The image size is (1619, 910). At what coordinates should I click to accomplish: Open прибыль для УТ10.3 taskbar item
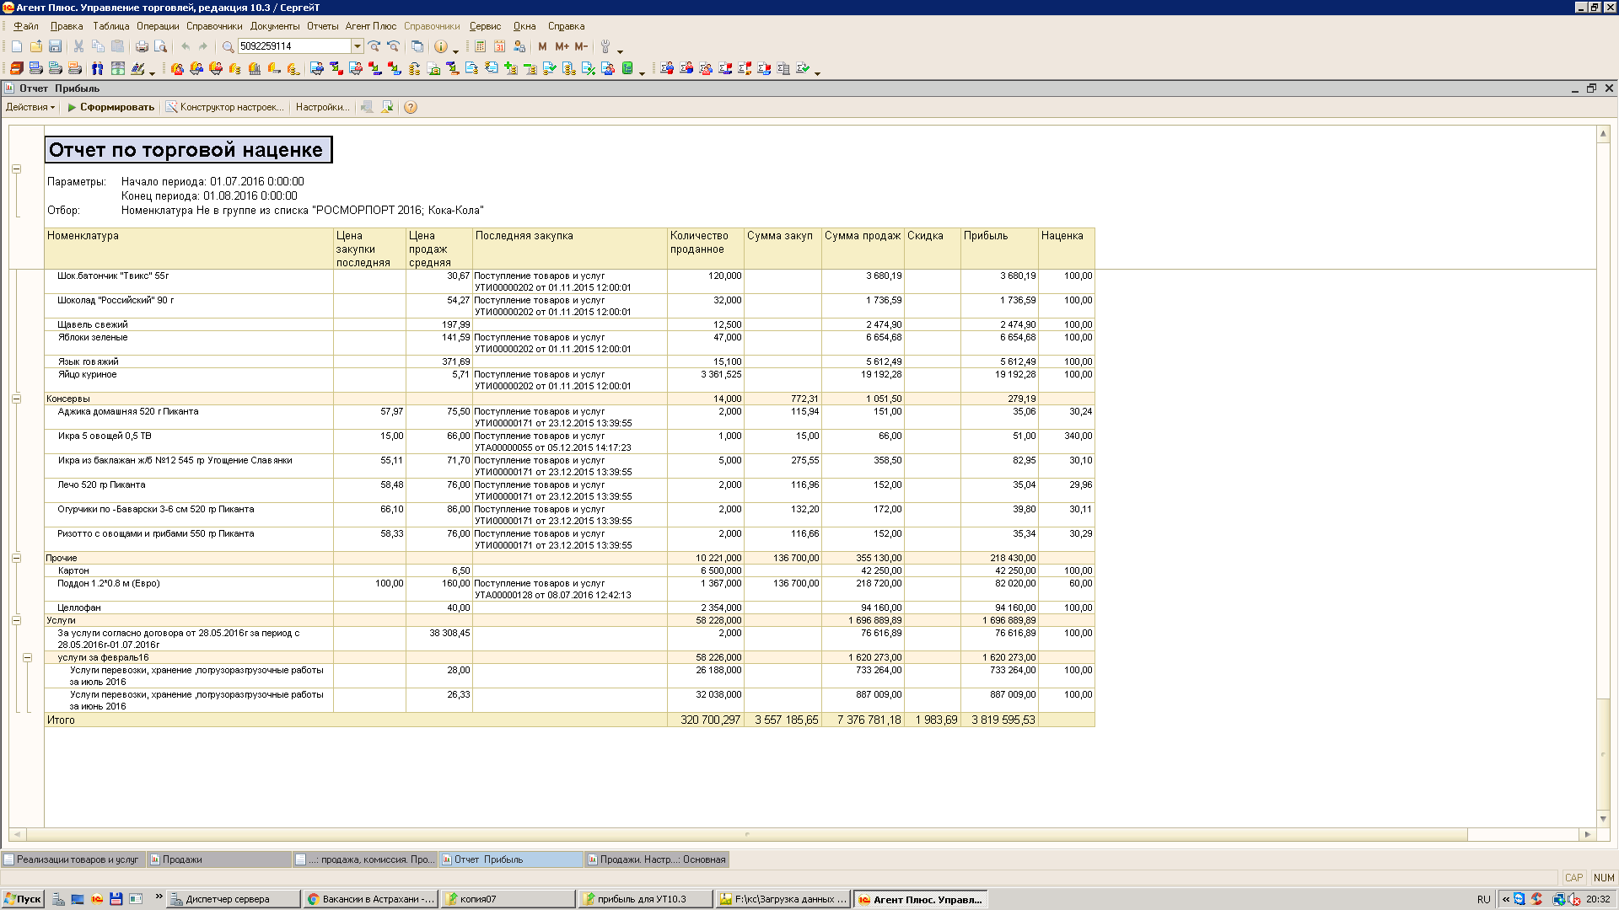point(645,899)
